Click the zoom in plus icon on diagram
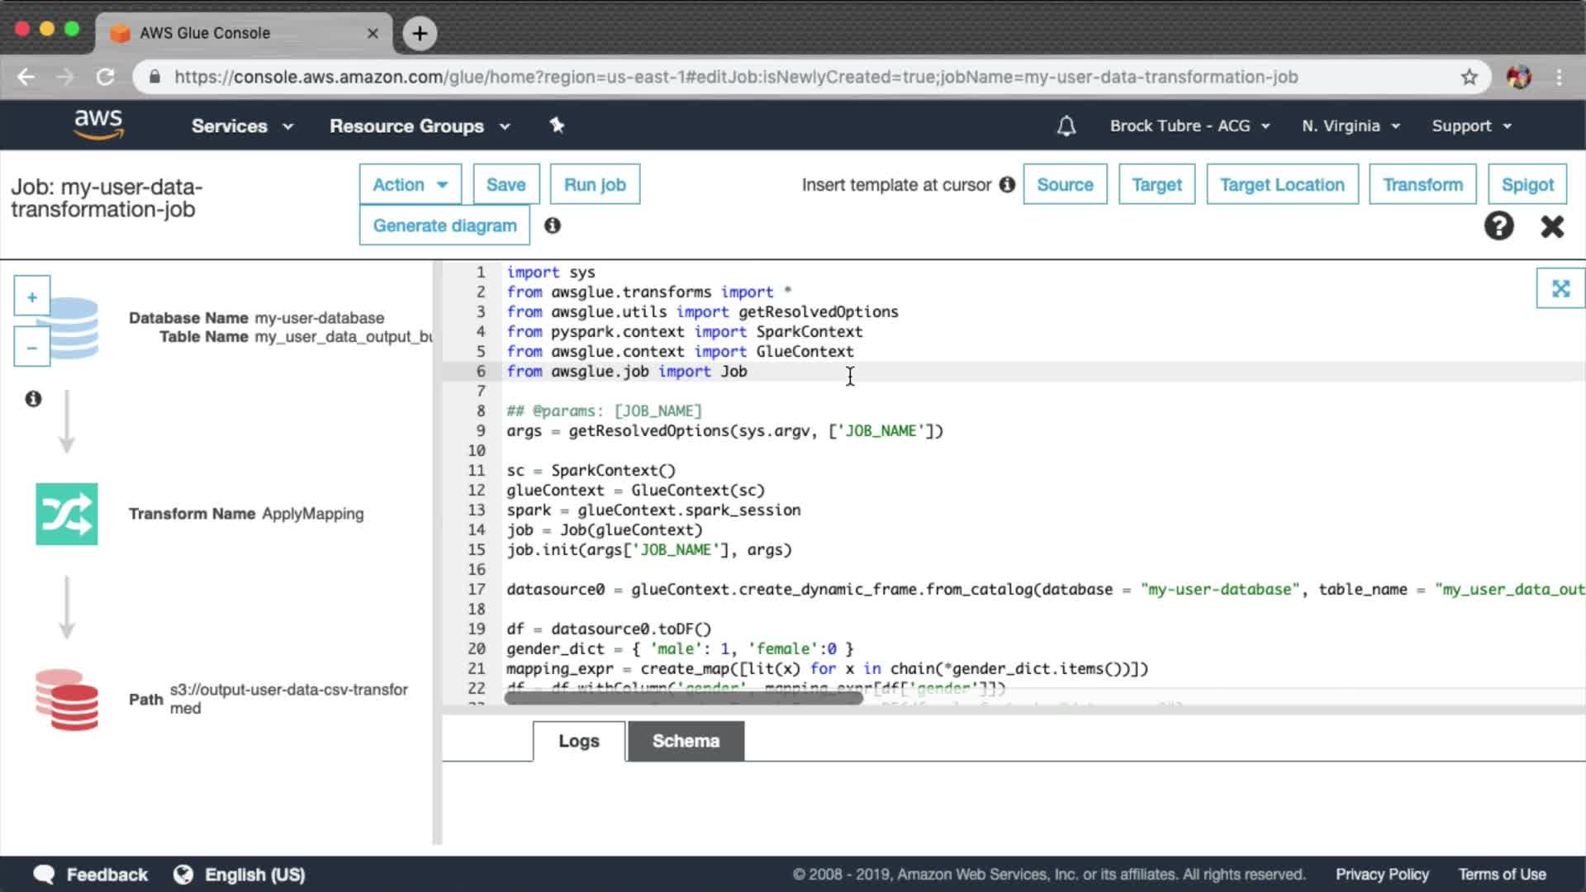This screenshot has width=1586, height=892. (x=31, y=297)
